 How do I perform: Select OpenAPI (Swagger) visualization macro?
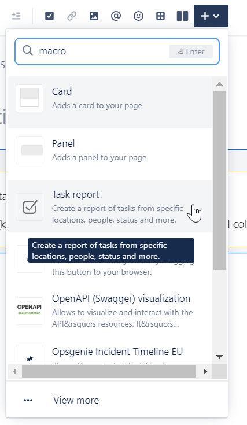[110, 311]
